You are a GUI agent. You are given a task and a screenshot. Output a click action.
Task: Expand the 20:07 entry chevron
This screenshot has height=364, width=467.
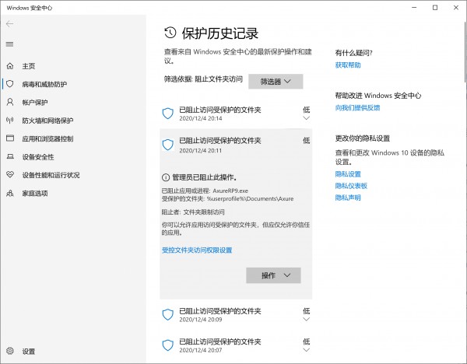[306, 350]
